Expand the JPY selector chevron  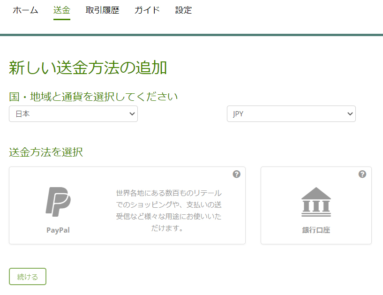tap(350, 113)
